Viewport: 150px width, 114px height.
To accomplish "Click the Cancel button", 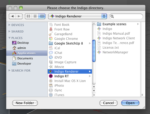I will tap(109, 103).
